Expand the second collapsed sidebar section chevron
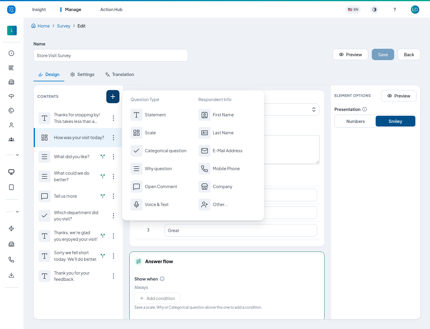The image size is (430, 329). (17, 212)
